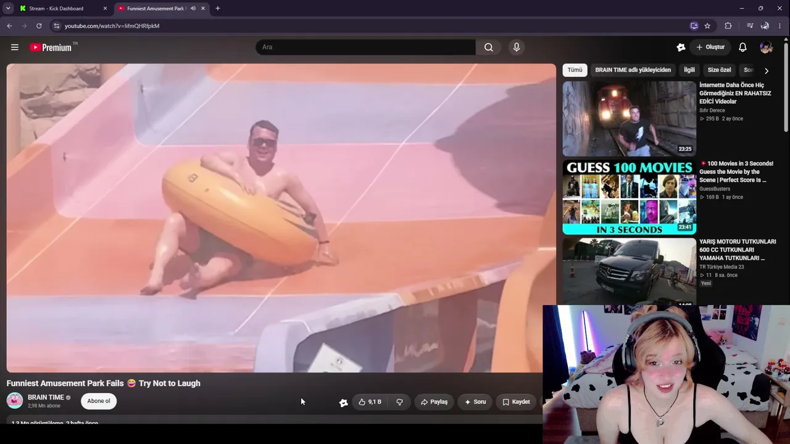Open the media controls icon in toolbar
Screen dimensions: 790x444
click(x=750, y=26)
